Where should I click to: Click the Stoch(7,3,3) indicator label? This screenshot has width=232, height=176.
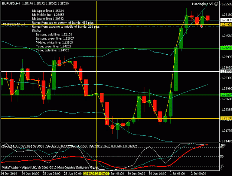tap(66, 146)
